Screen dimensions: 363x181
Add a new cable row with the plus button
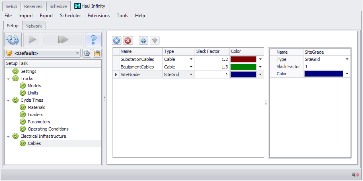tap(117, 40)
